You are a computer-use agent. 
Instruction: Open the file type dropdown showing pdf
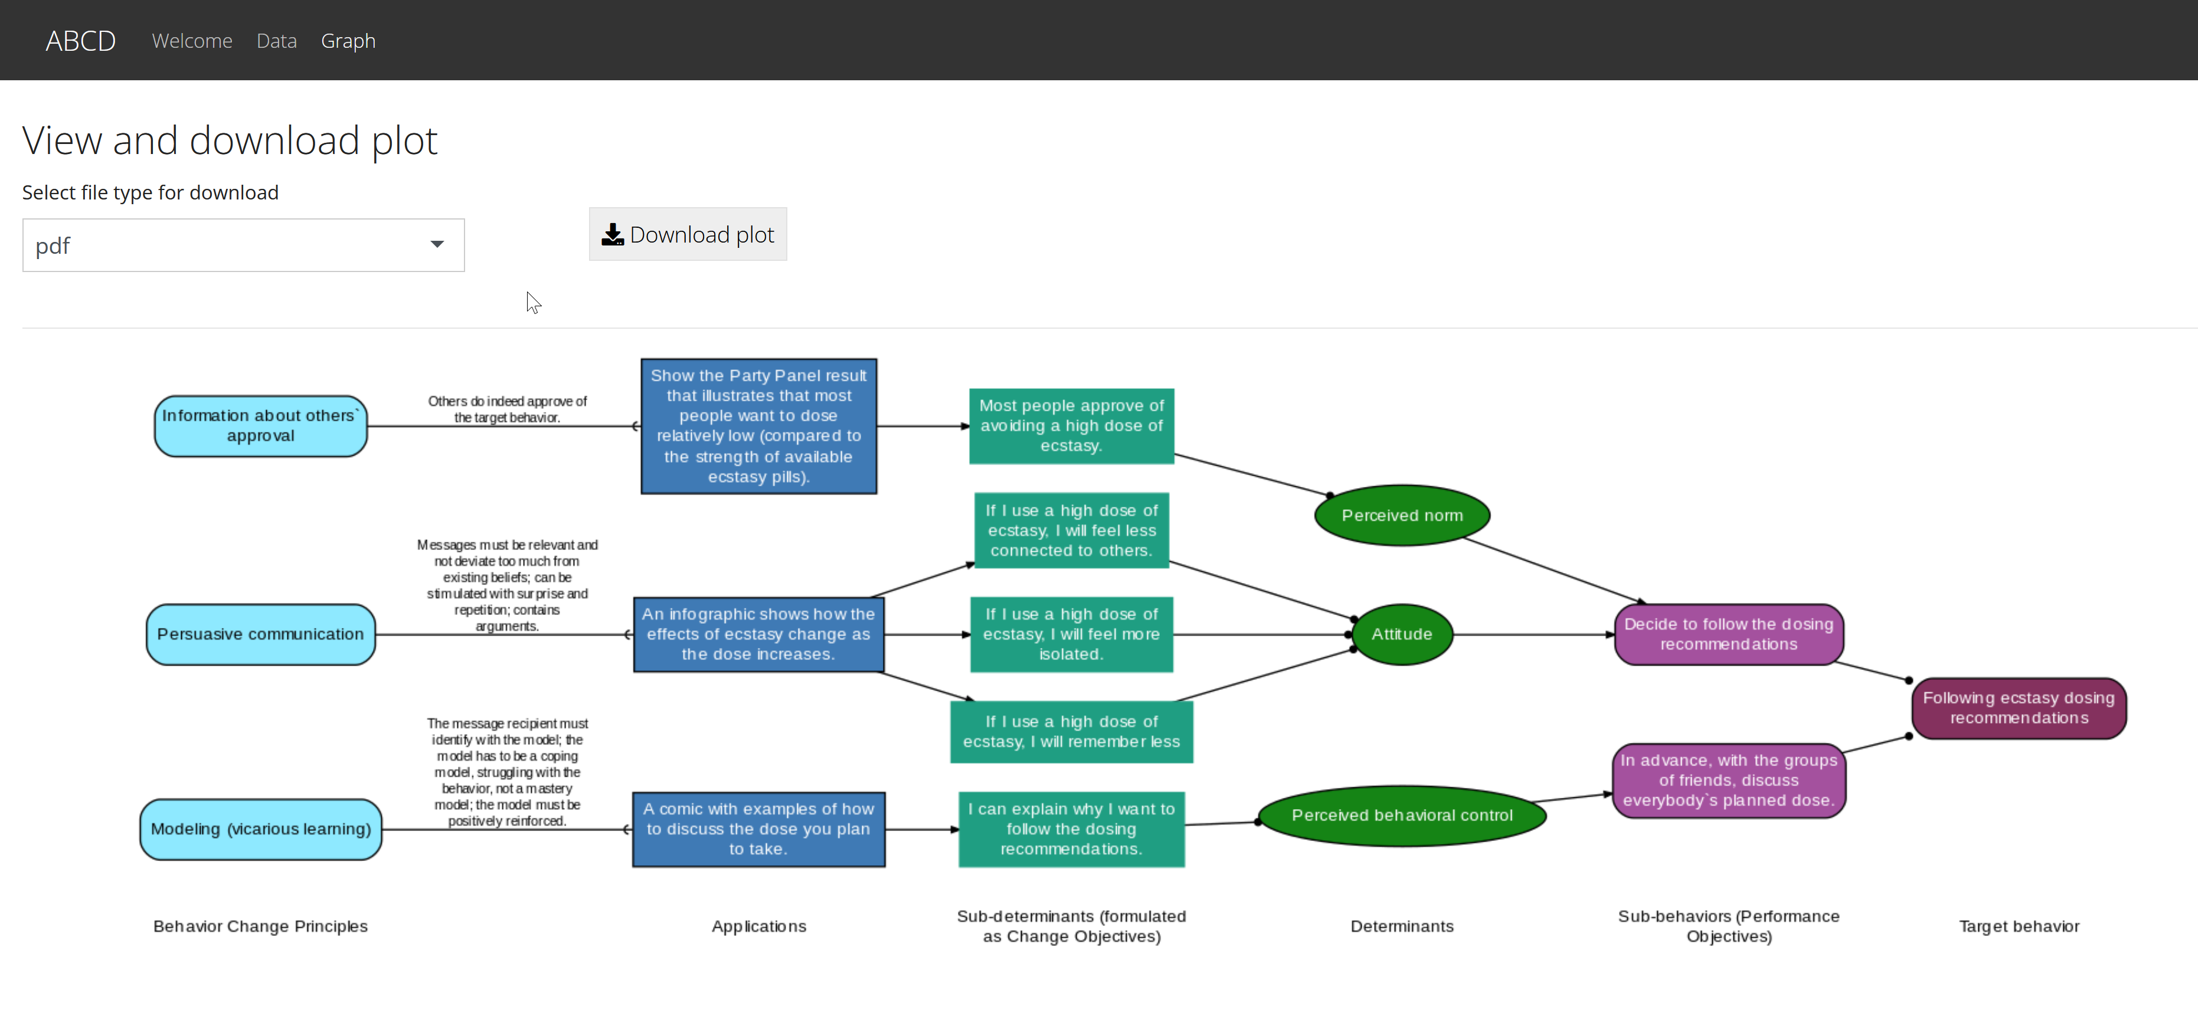pos(243,245)
